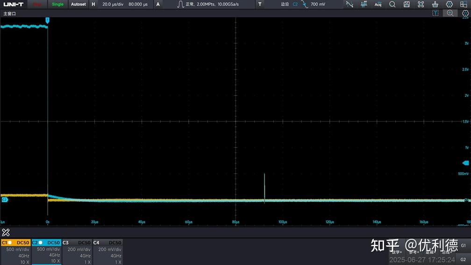Select the 主窗口 main window tab
471x265 pixels.
10,14
